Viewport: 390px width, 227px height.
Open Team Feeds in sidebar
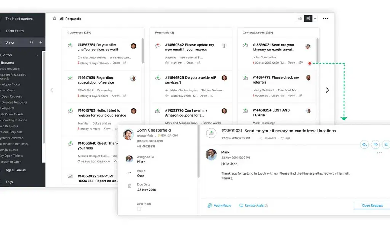pos(15,31)
